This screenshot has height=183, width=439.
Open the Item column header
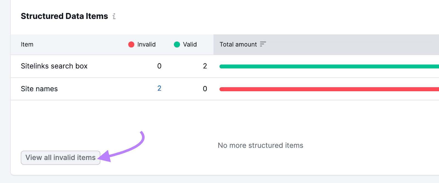[x=27, y=44]
